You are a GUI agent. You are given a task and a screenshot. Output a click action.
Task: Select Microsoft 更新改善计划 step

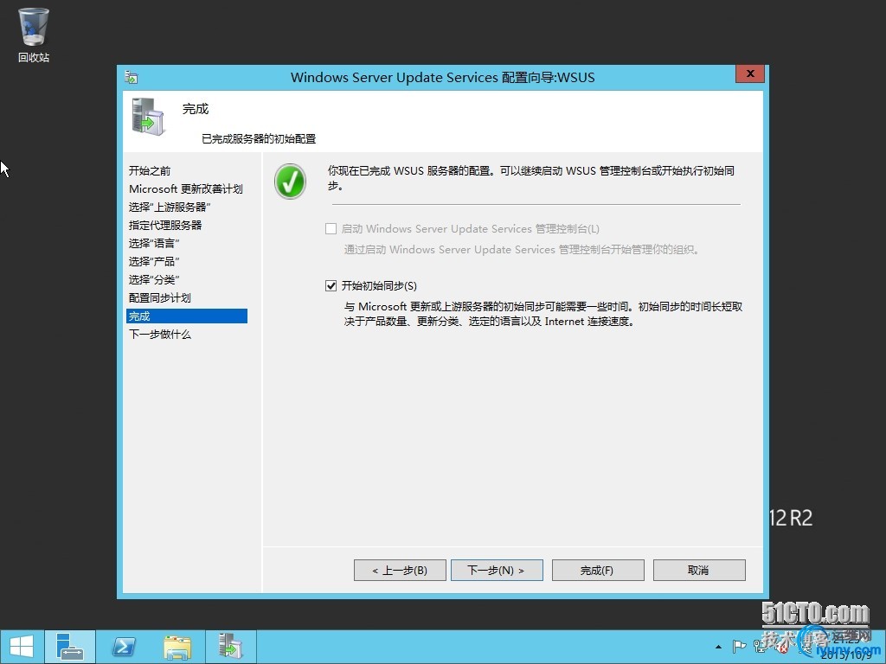coord(186,189)
